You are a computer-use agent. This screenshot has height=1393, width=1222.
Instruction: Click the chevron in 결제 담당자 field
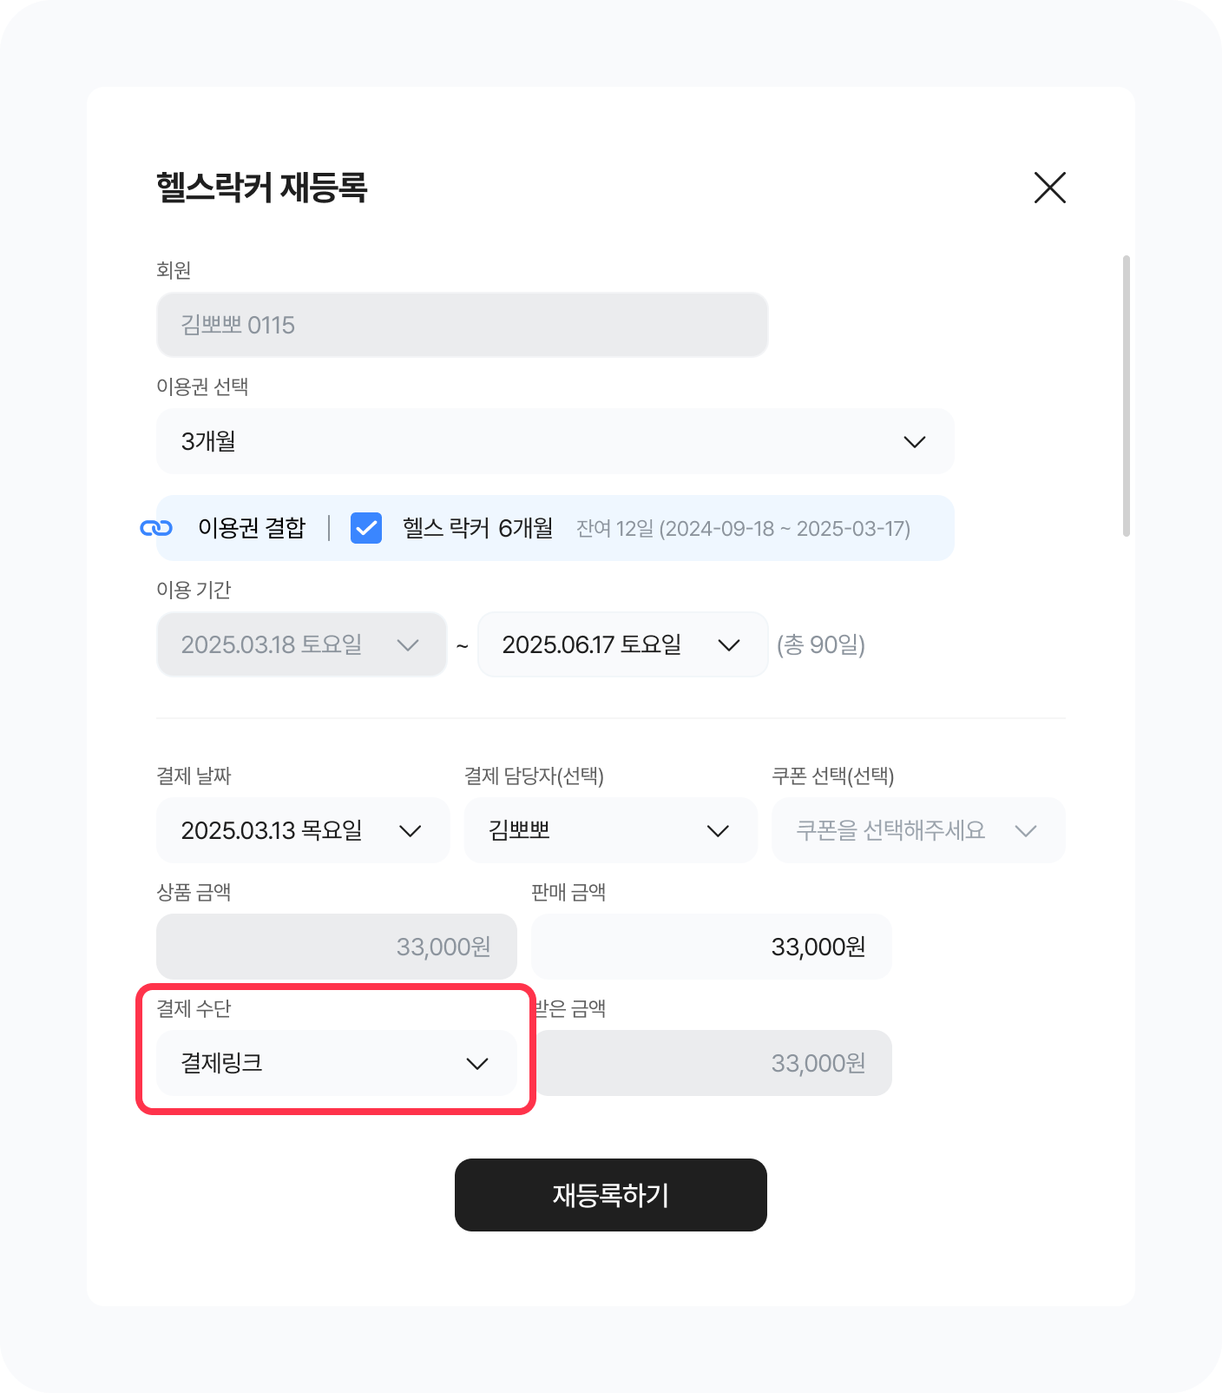718,831
